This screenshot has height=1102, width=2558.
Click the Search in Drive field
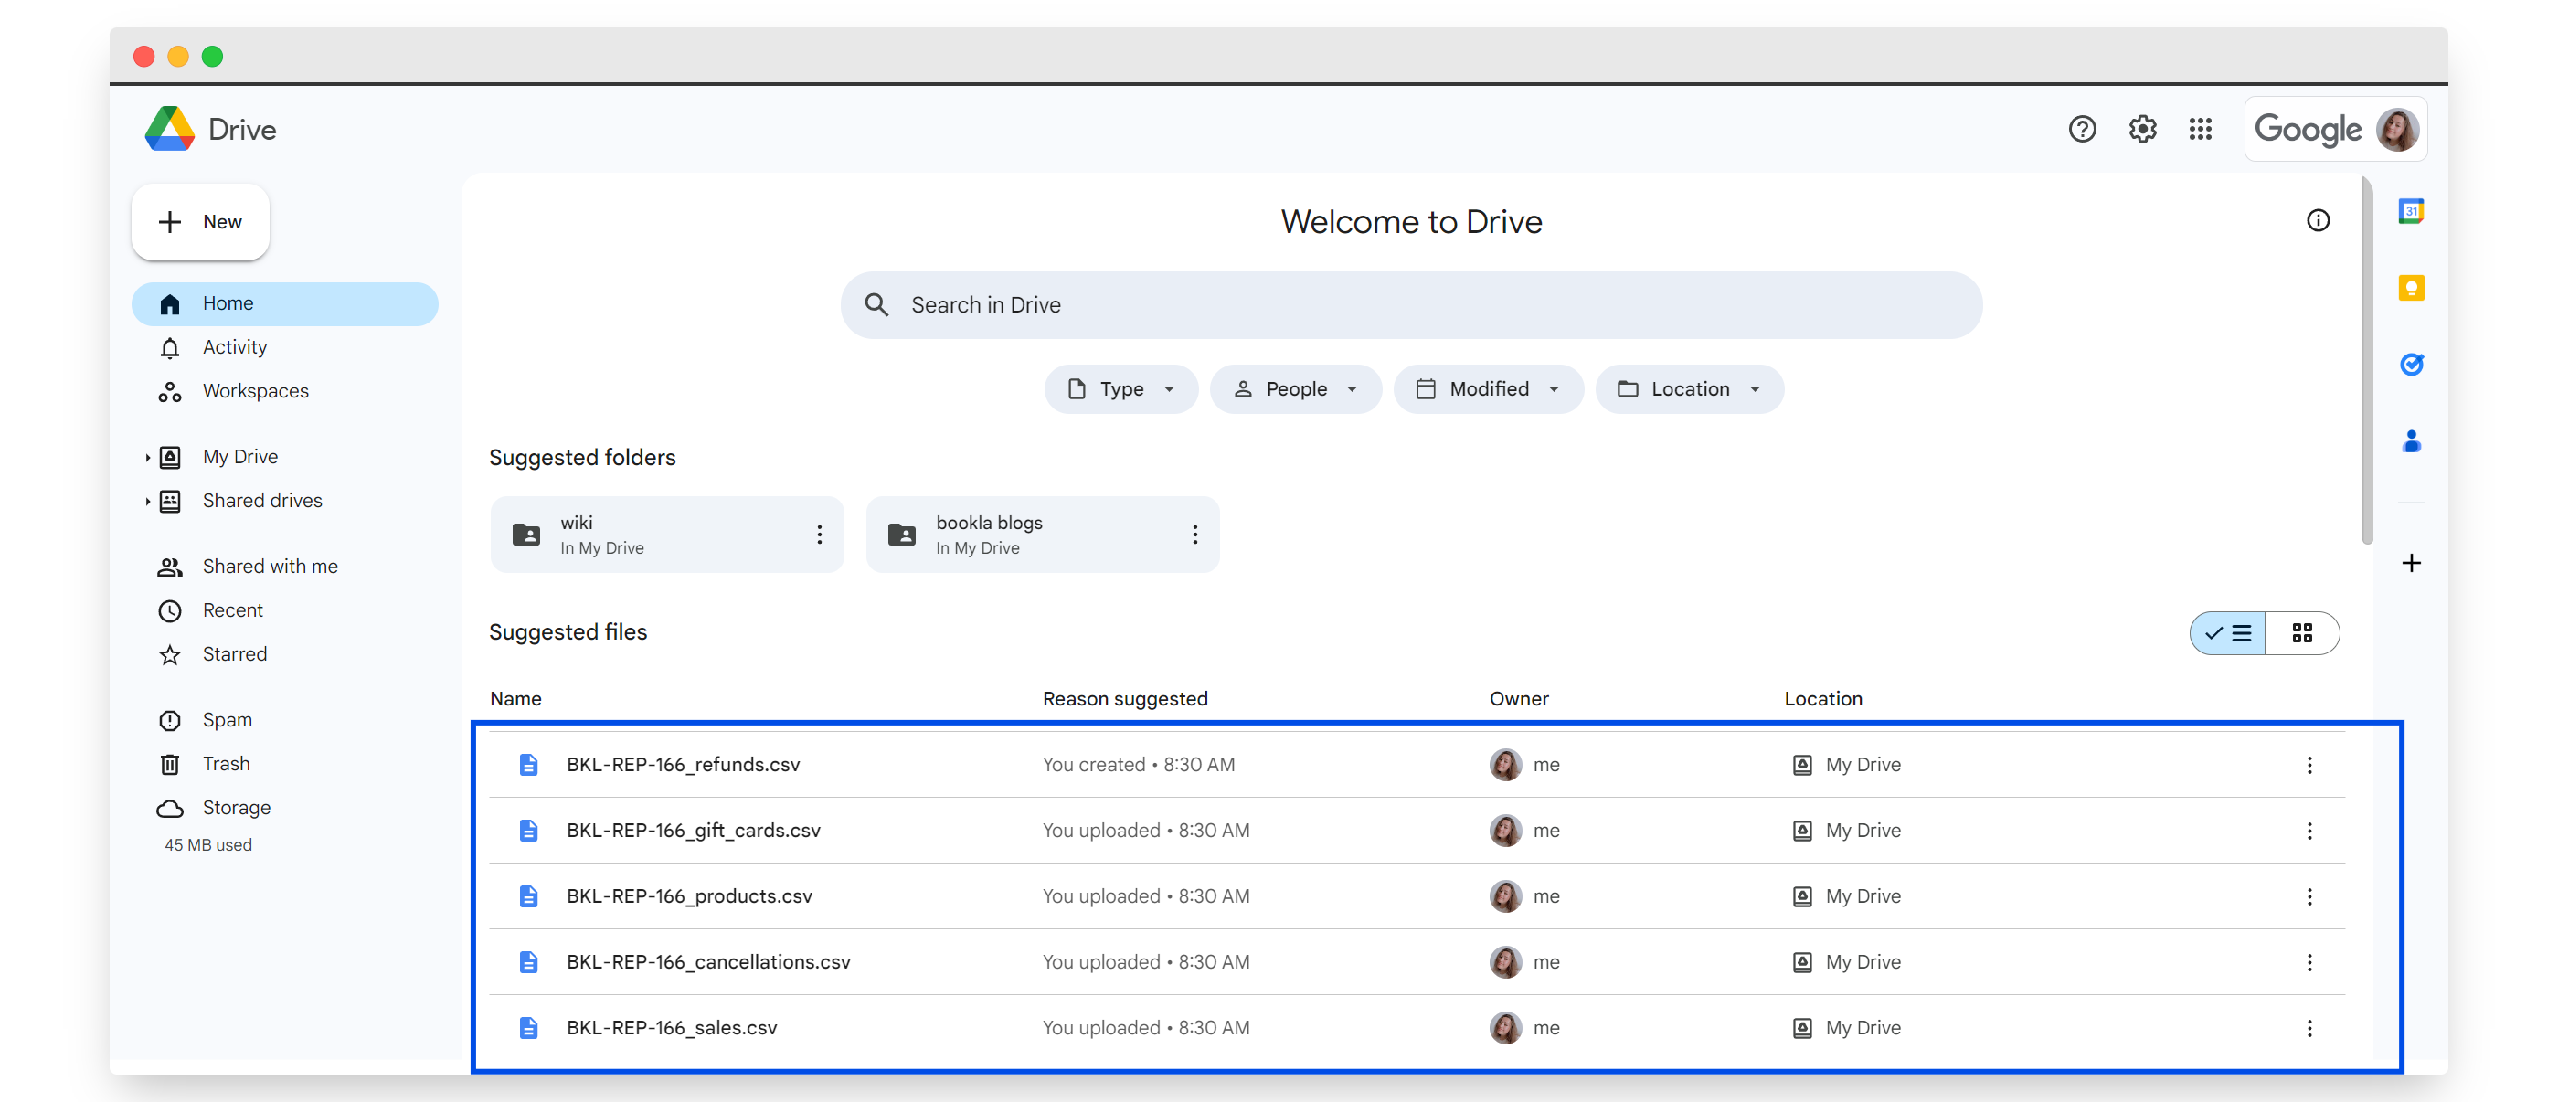[x=1410, y=305]
